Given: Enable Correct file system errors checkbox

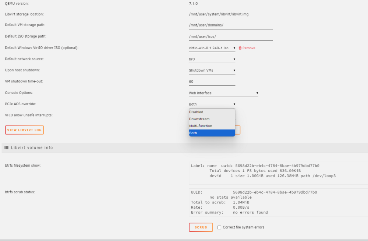Looking at the screenshot, I should click(x=219, y=227).
